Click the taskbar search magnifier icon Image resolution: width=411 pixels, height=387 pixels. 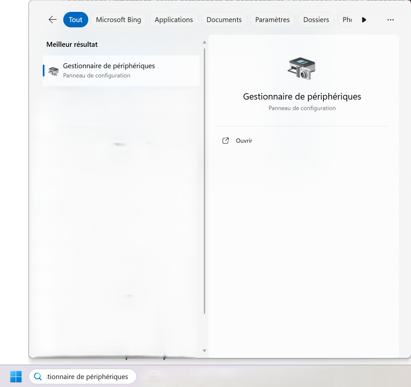38,376
